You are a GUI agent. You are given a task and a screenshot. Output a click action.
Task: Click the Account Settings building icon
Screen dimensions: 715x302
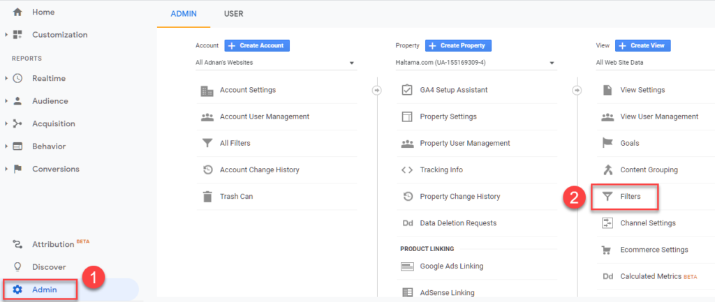[x=207, y=90]
